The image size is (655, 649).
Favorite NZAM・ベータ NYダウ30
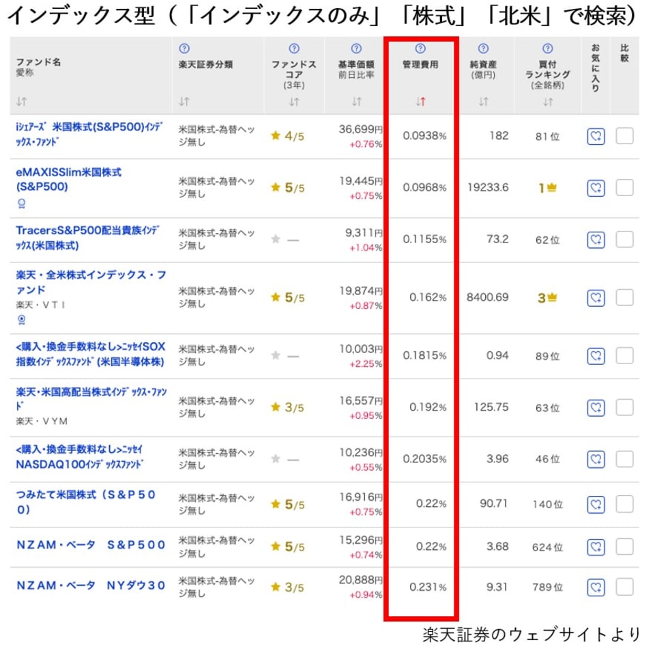coord(596,588)
